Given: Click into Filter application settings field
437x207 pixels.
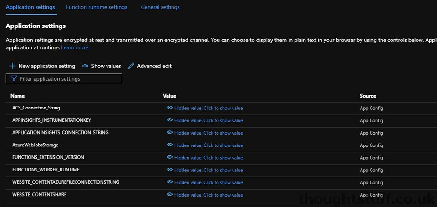Looking at the screenshot, I should tap(64, 79).
